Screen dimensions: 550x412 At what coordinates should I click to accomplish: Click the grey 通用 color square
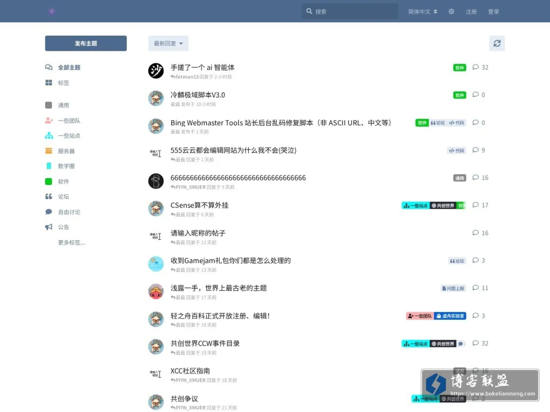49,105
